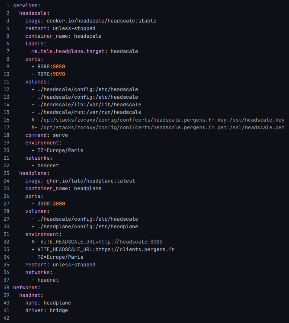289x323 pixels.
Task: Click the commented VITE_HEADSCALE_URL http://headscale:8080 line
Action: (97, 242)
